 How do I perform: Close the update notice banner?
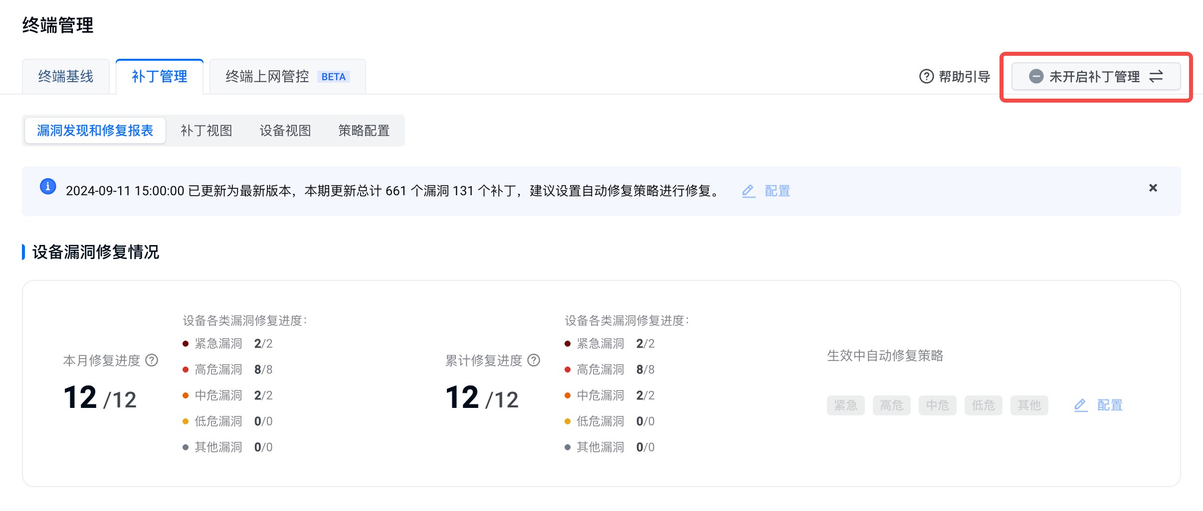(x=1153, y=188)
